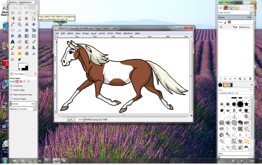The image size is (262, 165).
Task: Select the Select by Color tool
Action: click(12, 19)
